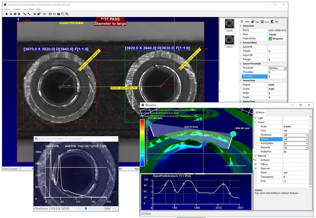Select the StampL thumbnail
Viewport: 316px width, 218px height.
point(229,40)
